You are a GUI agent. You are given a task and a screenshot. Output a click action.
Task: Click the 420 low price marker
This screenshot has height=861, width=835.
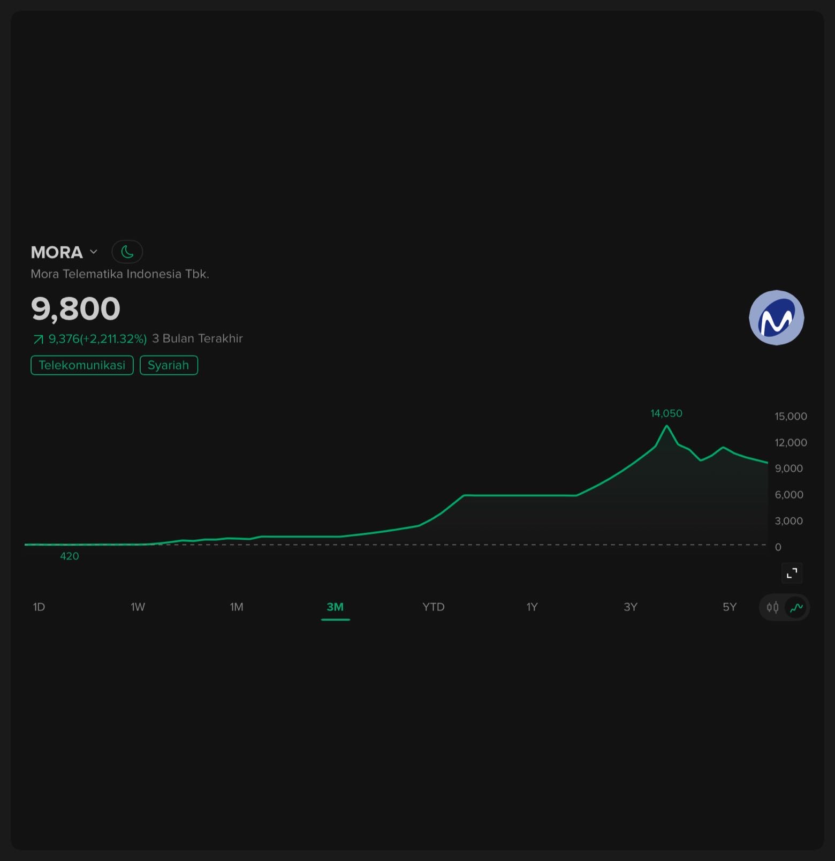[x=70, y=556]
